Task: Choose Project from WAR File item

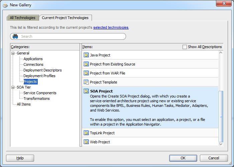Action: (x=107, y=73)
